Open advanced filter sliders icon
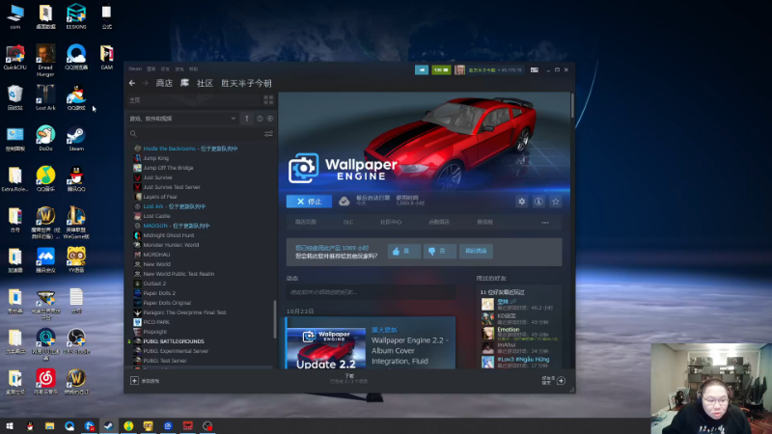 (268, 133)
